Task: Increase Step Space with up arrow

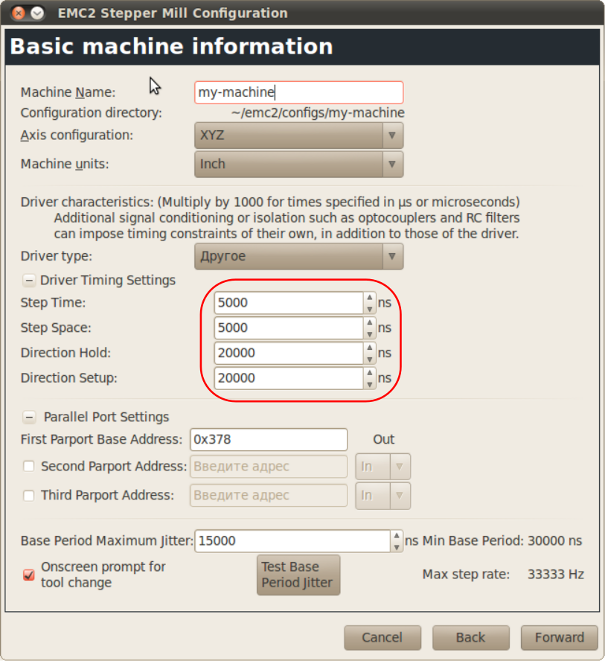Action: coord(370,323)
